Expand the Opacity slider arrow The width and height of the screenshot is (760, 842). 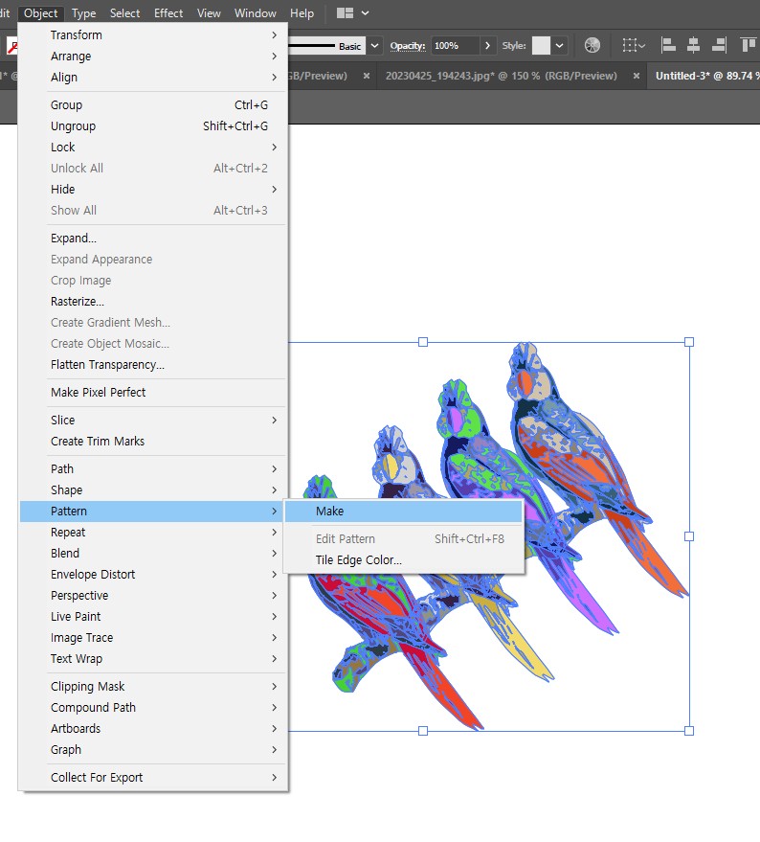[x=487, y=46]
